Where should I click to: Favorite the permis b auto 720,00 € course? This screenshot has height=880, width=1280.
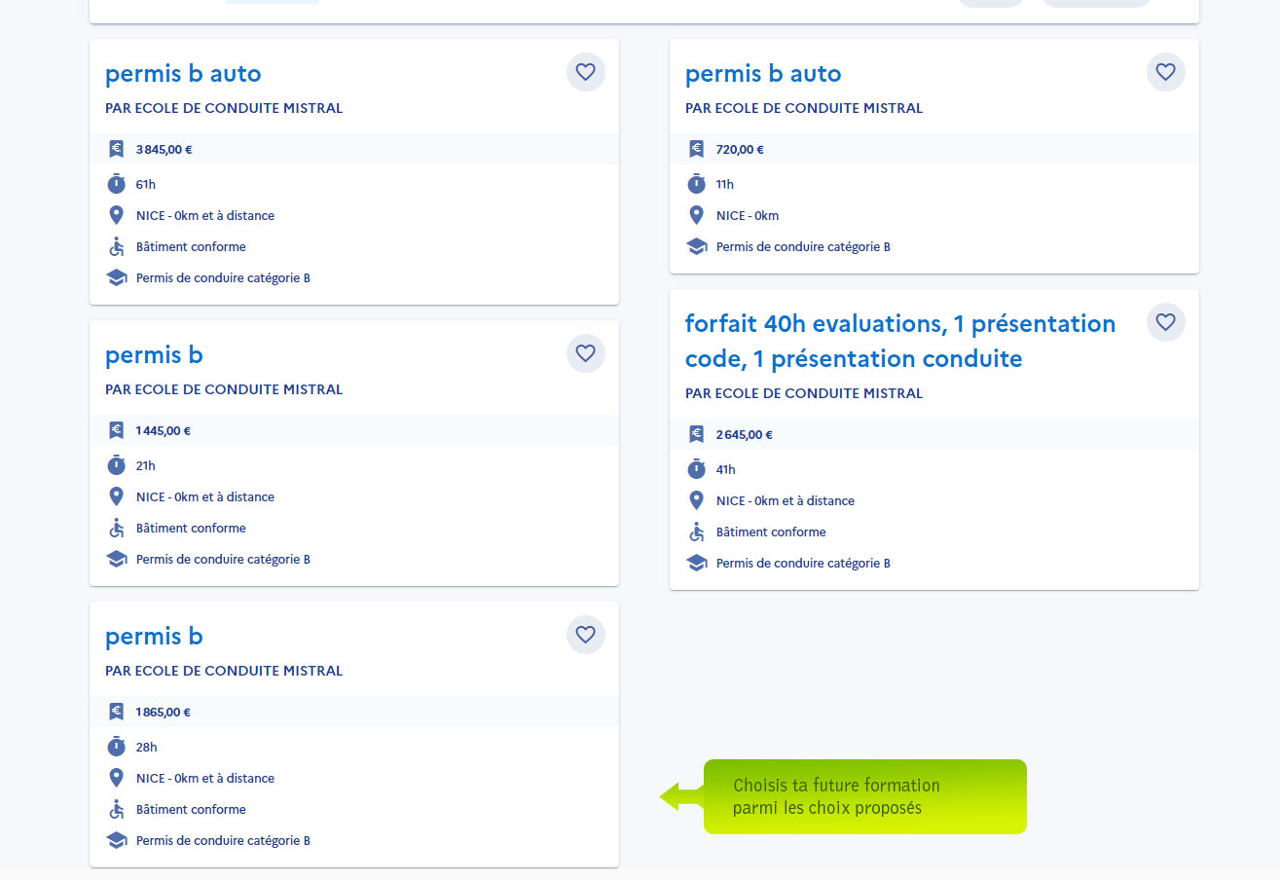coord(1165,72)
